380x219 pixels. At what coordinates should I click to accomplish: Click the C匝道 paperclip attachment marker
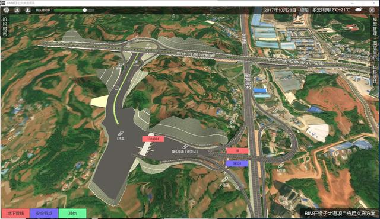(x=224, y=179)
